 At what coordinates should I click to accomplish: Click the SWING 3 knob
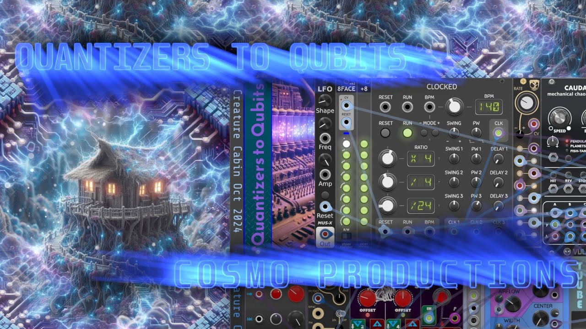454,206
